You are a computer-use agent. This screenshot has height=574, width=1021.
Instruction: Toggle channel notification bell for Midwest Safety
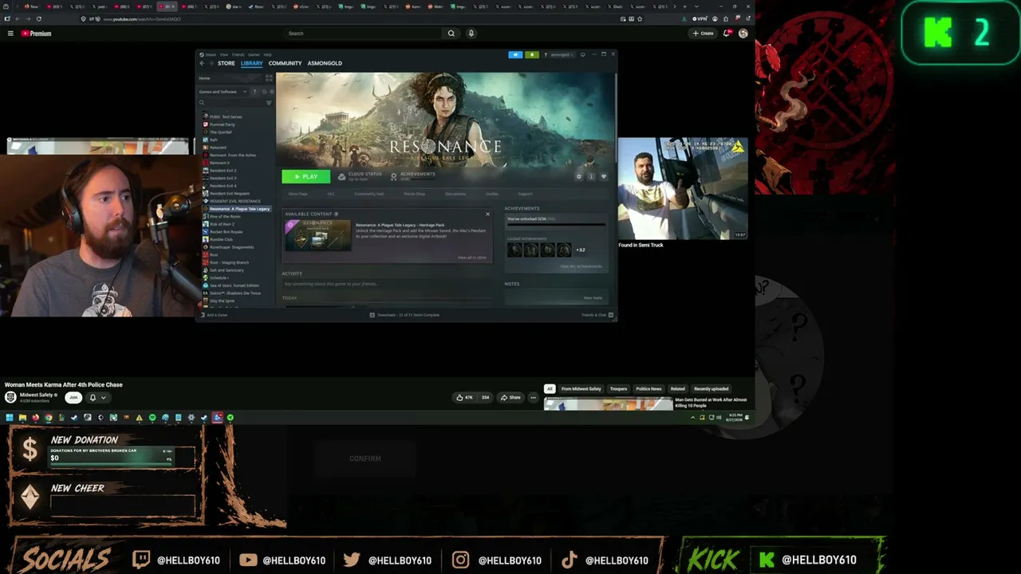(x=93, y=397)
